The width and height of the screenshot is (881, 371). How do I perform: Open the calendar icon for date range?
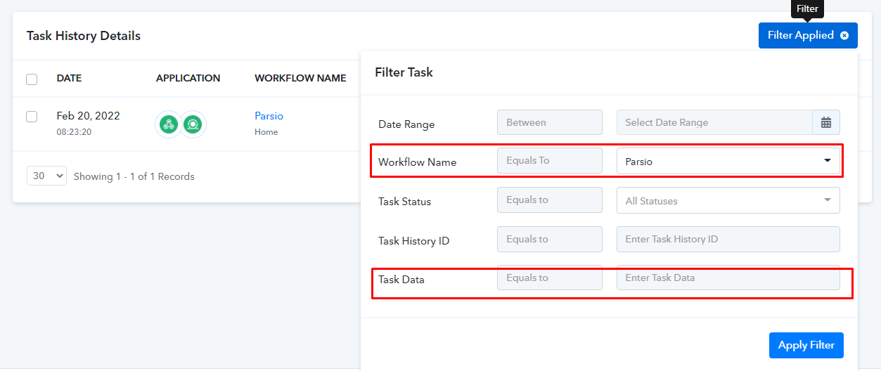point(826,122)
